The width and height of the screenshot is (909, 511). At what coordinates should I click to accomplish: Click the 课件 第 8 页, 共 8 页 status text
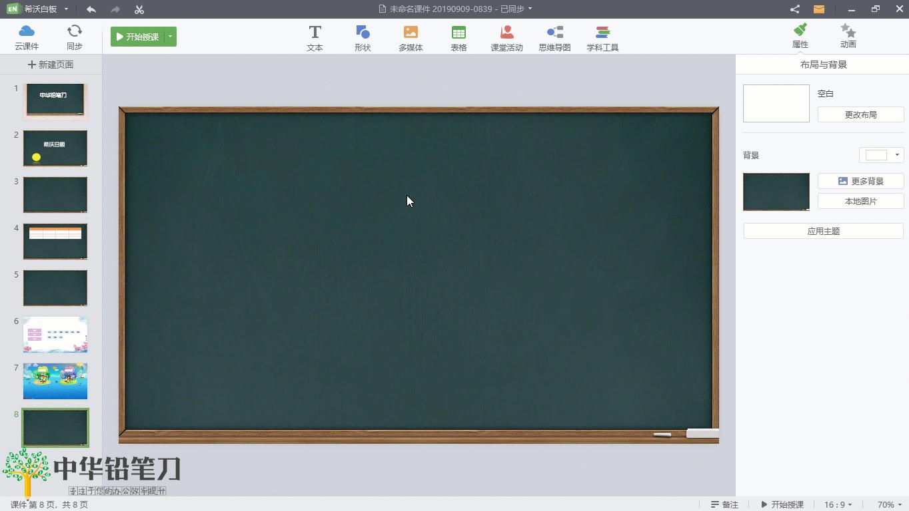[x=49, y=504]
